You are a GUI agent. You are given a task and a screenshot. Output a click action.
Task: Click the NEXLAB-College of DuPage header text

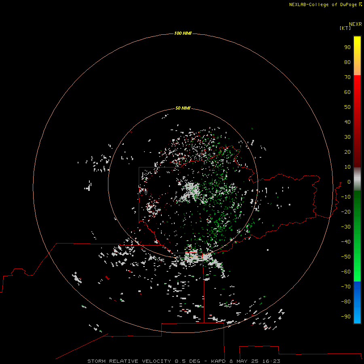pos(325,4)
